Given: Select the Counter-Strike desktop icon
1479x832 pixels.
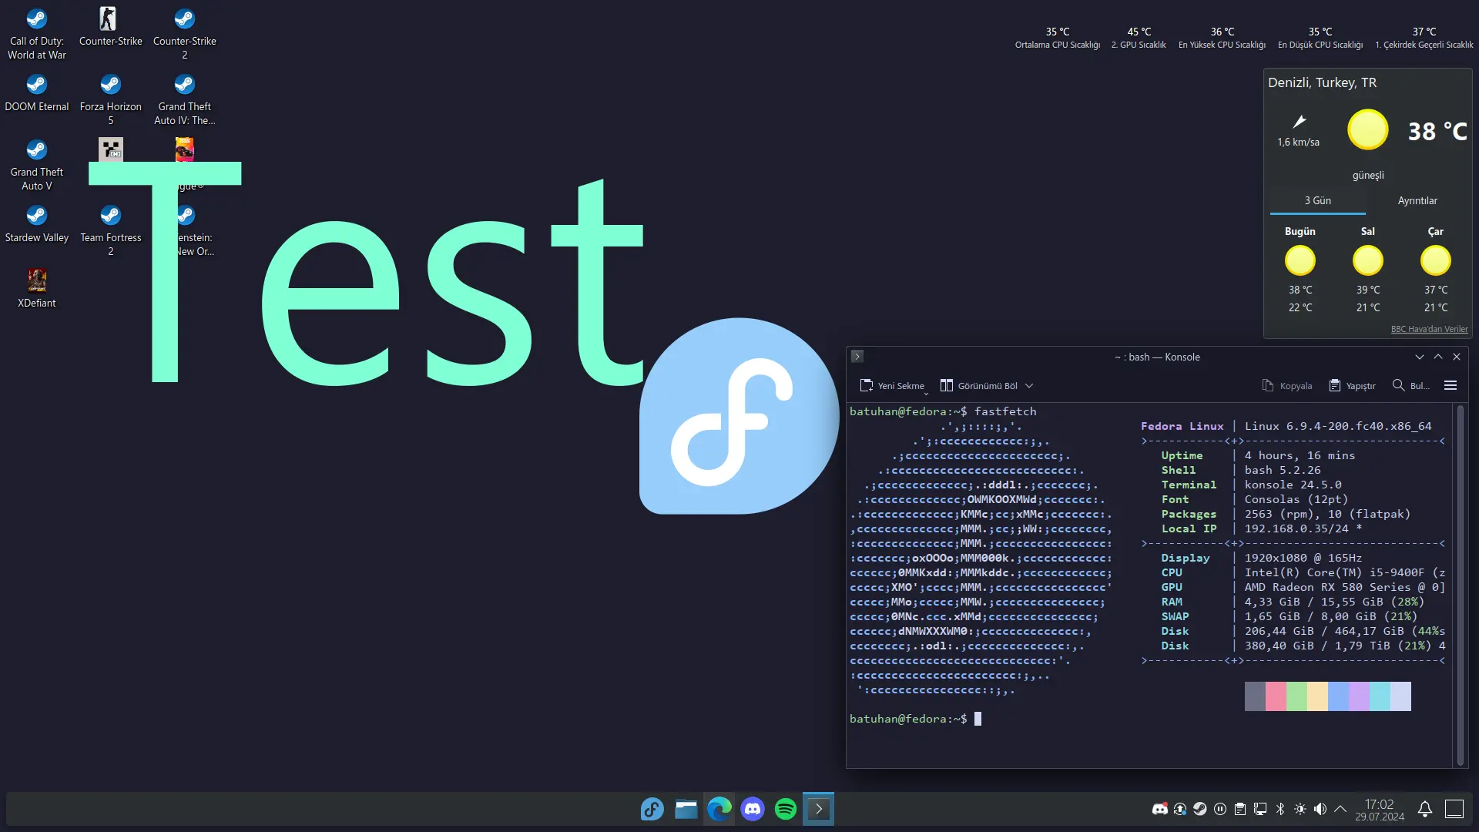Looking at the screenshot, I should pos(111,28).
